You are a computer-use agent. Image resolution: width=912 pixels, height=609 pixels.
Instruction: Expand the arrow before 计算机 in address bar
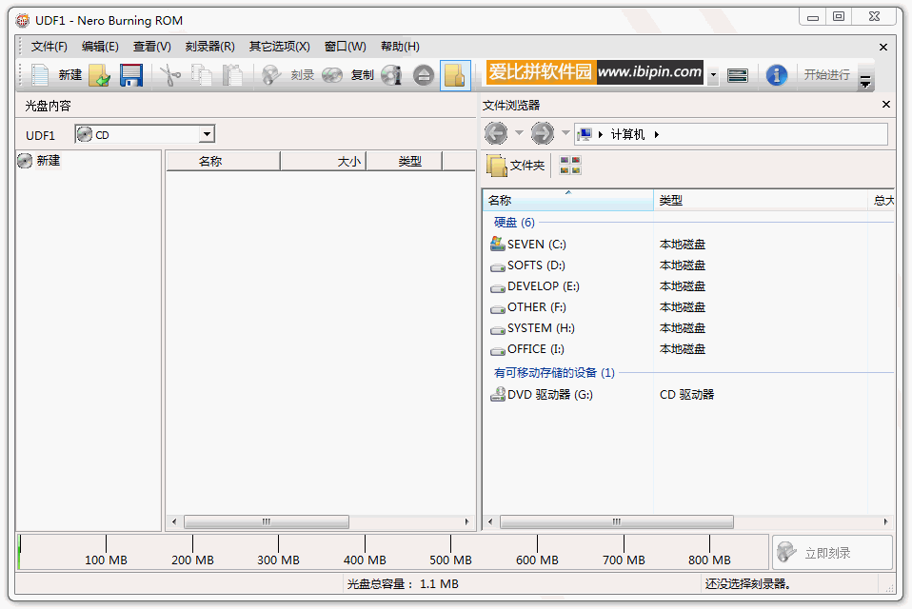click(x=601, y=135)
